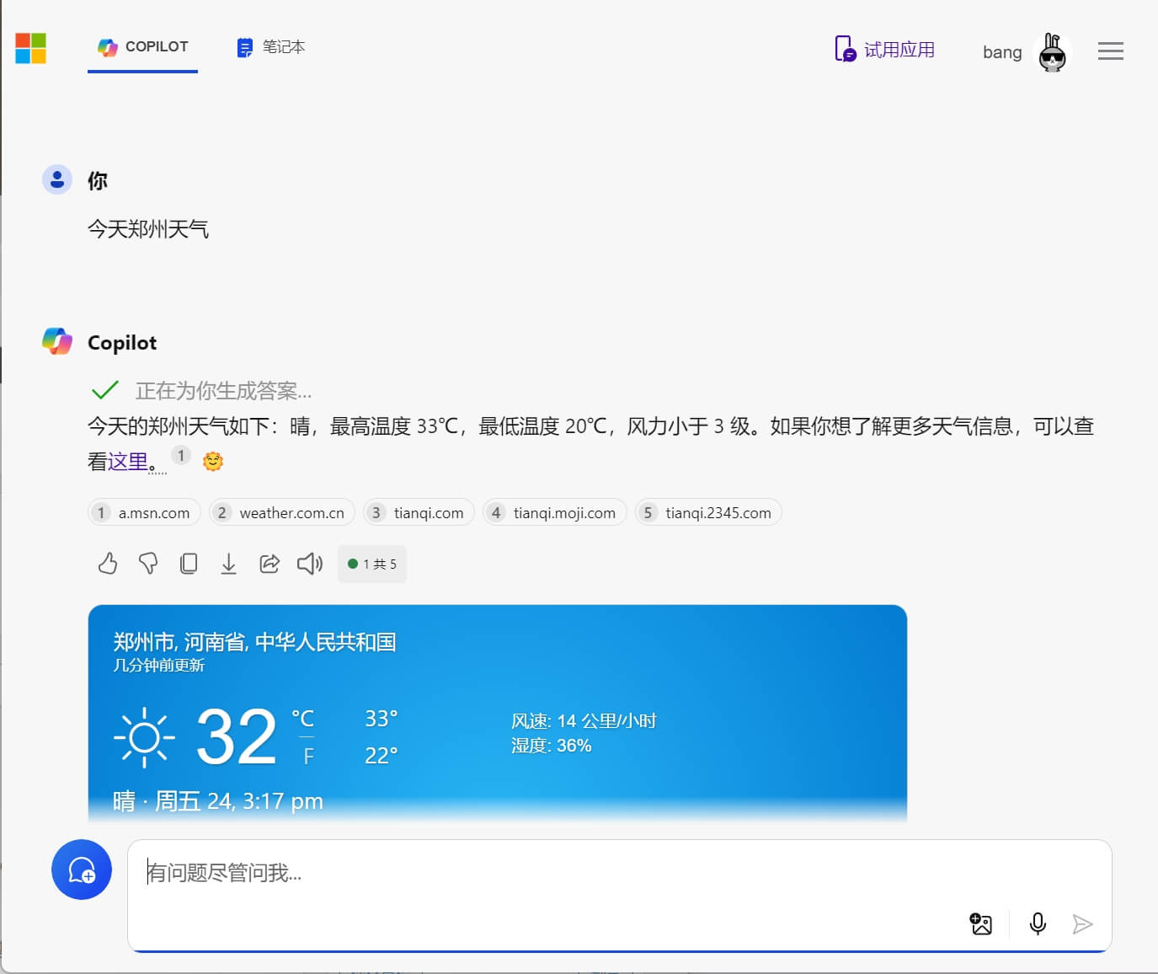The width and height of the screenshot is (1158, 974).
Task: Activate voice input with the microphone
Action: pyautogui.click(x=1037, y=923)
